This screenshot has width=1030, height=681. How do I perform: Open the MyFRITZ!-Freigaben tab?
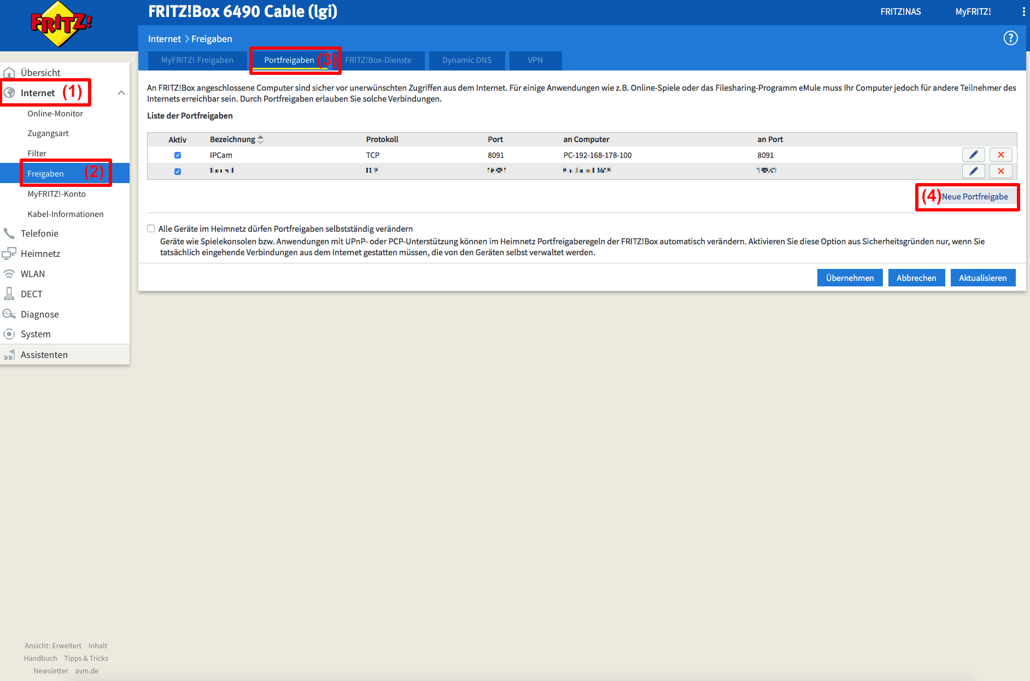(197, 60)
